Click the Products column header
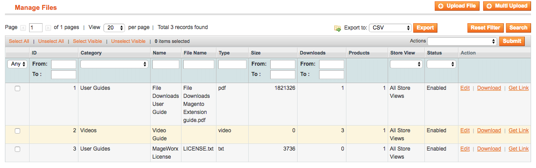Image resolution: width=536 pixels, height=168 pixels. tap(359, 53)
